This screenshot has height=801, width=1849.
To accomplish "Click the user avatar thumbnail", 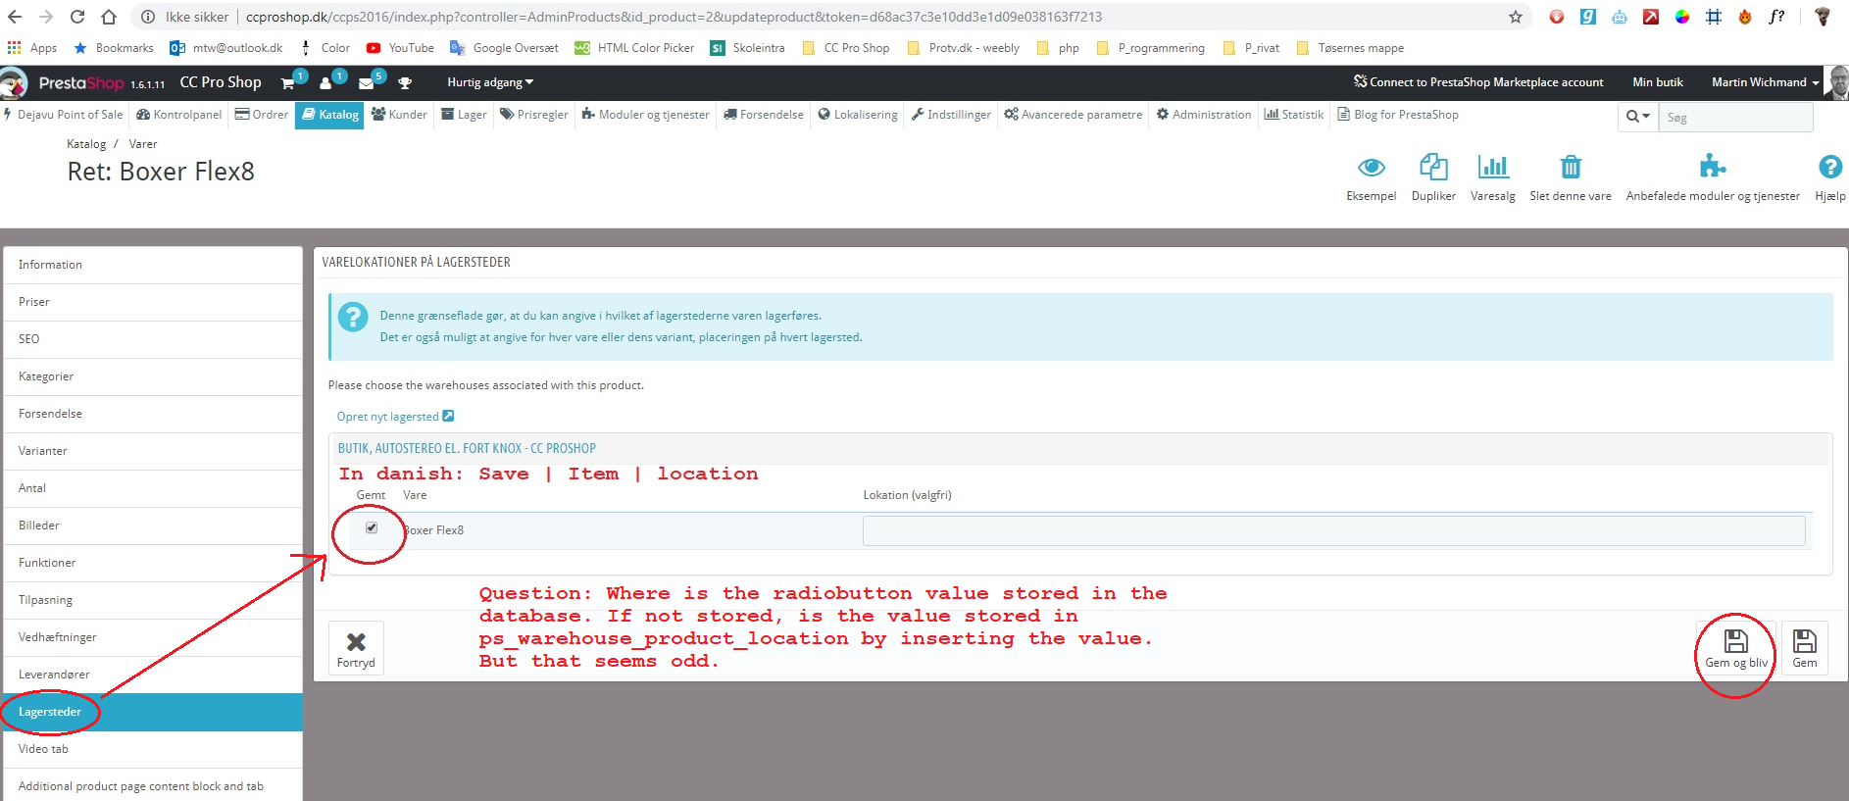I will pyautogui.click(x=1838, y=82).
